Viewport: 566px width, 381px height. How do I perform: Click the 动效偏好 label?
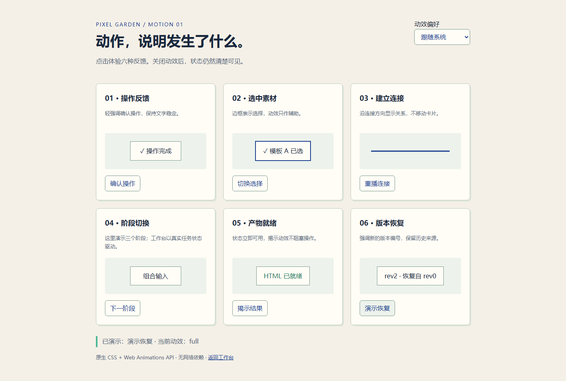click(x=427, y=24)
